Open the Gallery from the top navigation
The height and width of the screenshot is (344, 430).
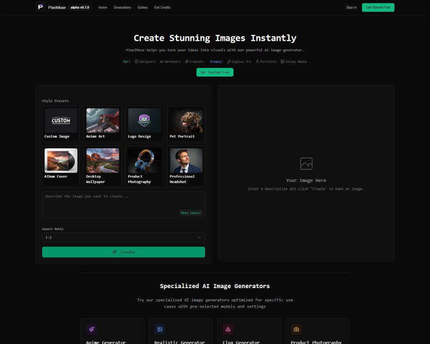(142, 7)
